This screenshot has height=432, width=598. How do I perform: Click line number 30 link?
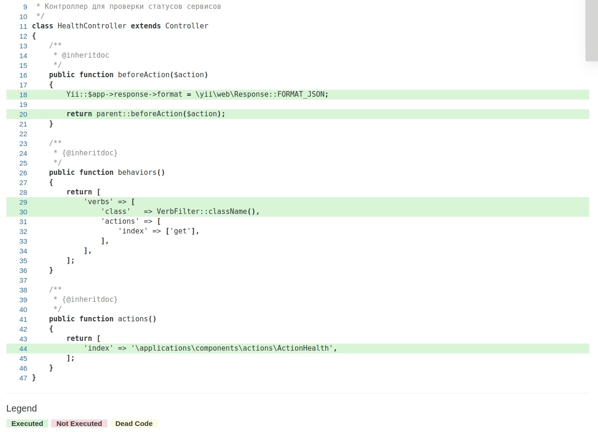click(23, 212)
